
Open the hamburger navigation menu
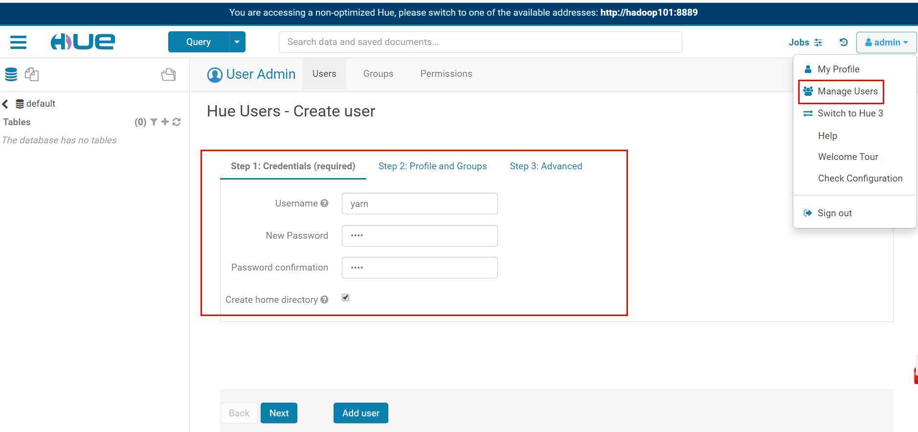click(18, 42)
